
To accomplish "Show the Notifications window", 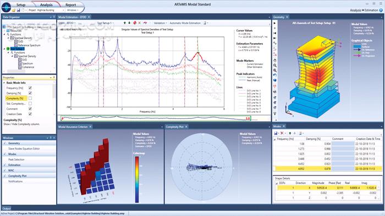I will click(15, 181).
